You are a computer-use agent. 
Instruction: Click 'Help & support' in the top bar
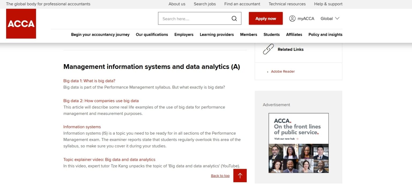pyautogui.click(x=328, y=4)
